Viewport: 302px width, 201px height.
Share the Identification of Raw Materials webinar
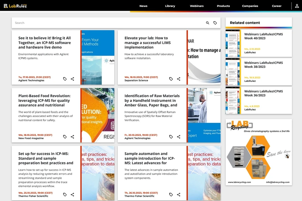[179, 137]
